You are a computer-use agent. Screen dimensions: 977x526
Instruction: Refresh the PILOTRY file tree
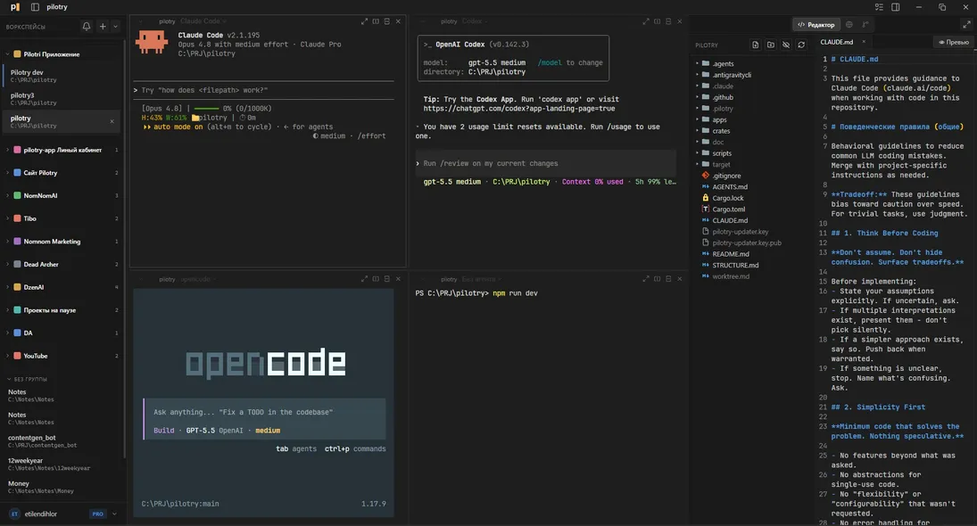click(801, 45)
